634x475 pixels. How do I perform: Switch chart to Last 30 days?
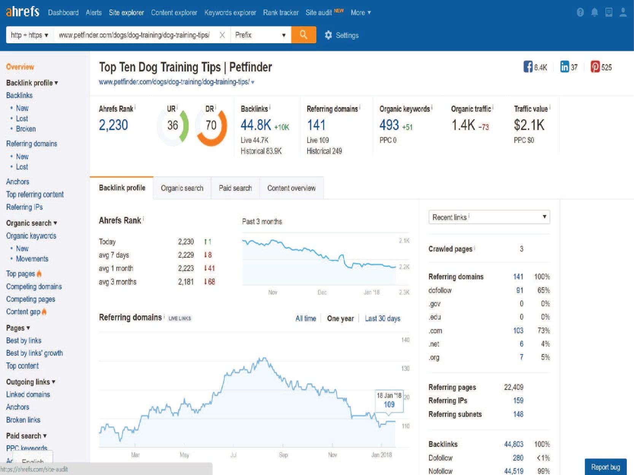[383, 318]
